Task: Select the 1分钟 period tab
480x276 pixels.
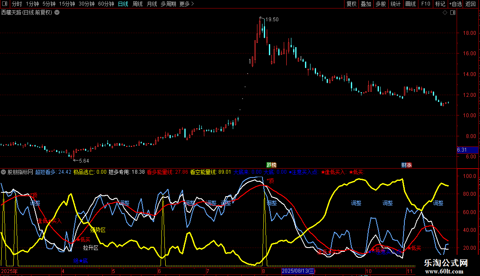Action: (x=32, y=4)
